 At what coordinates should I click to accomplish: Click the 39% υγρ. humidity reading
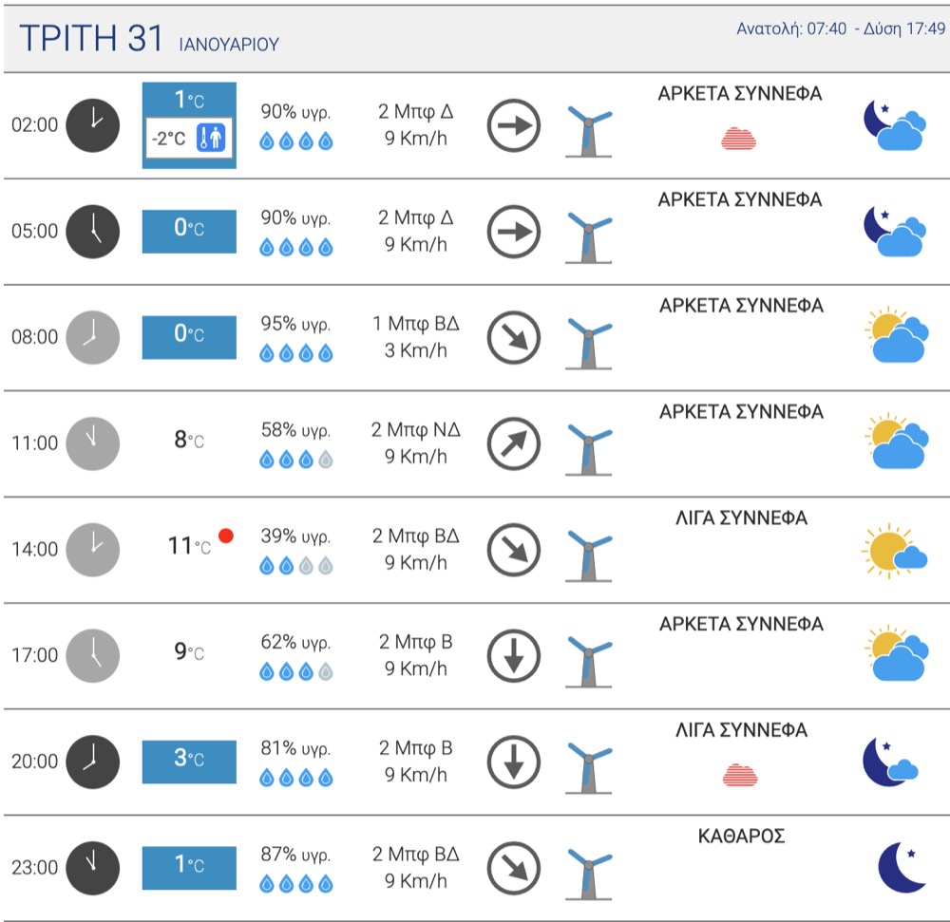click(x=295, y=536)
